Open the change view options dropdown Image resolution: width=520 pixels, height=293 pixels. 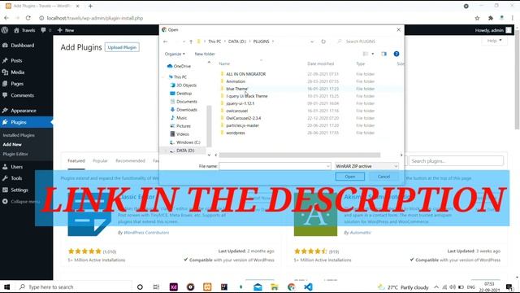373,54
